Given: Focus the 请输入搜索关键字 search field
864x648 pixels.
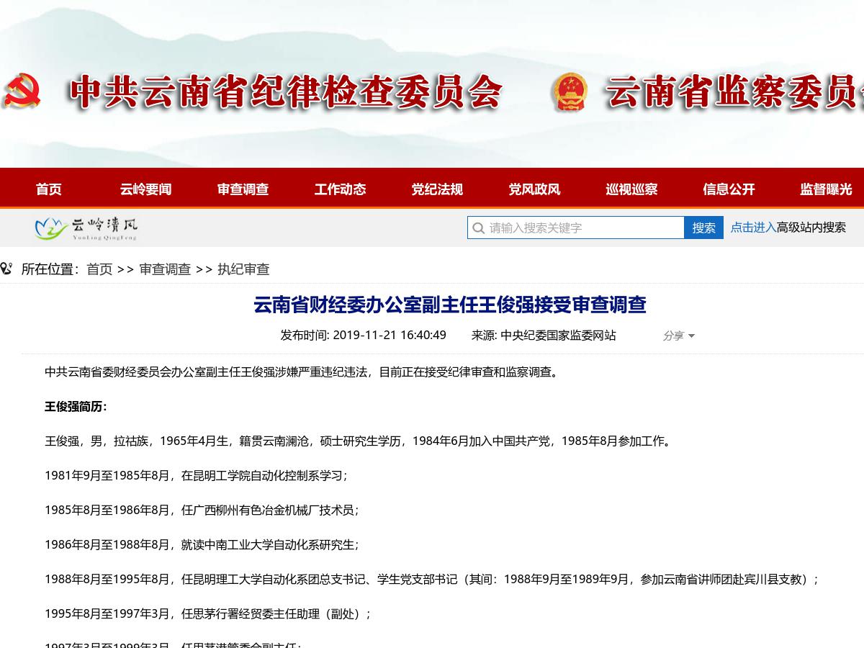Looking at the screenshot, I should (x=583, y=228).
